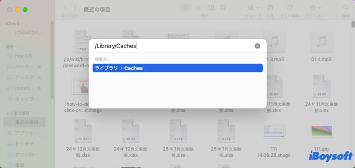Eject the バック… volume
This screenshot has height=168, width=355.
pyautogui.click(x=39, y=66)
